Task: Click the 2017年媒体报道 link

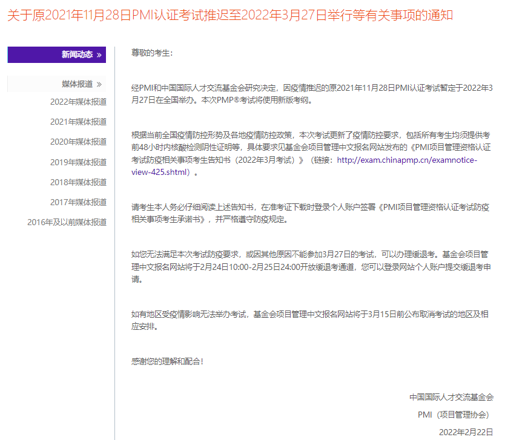Action: [x=78, y=202]
